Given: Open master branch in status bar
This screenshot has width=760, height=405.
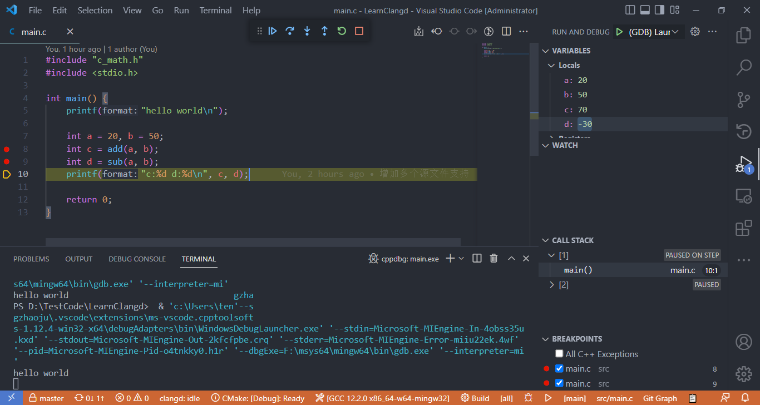Looking at the screenshot, I should click(47, 398).
